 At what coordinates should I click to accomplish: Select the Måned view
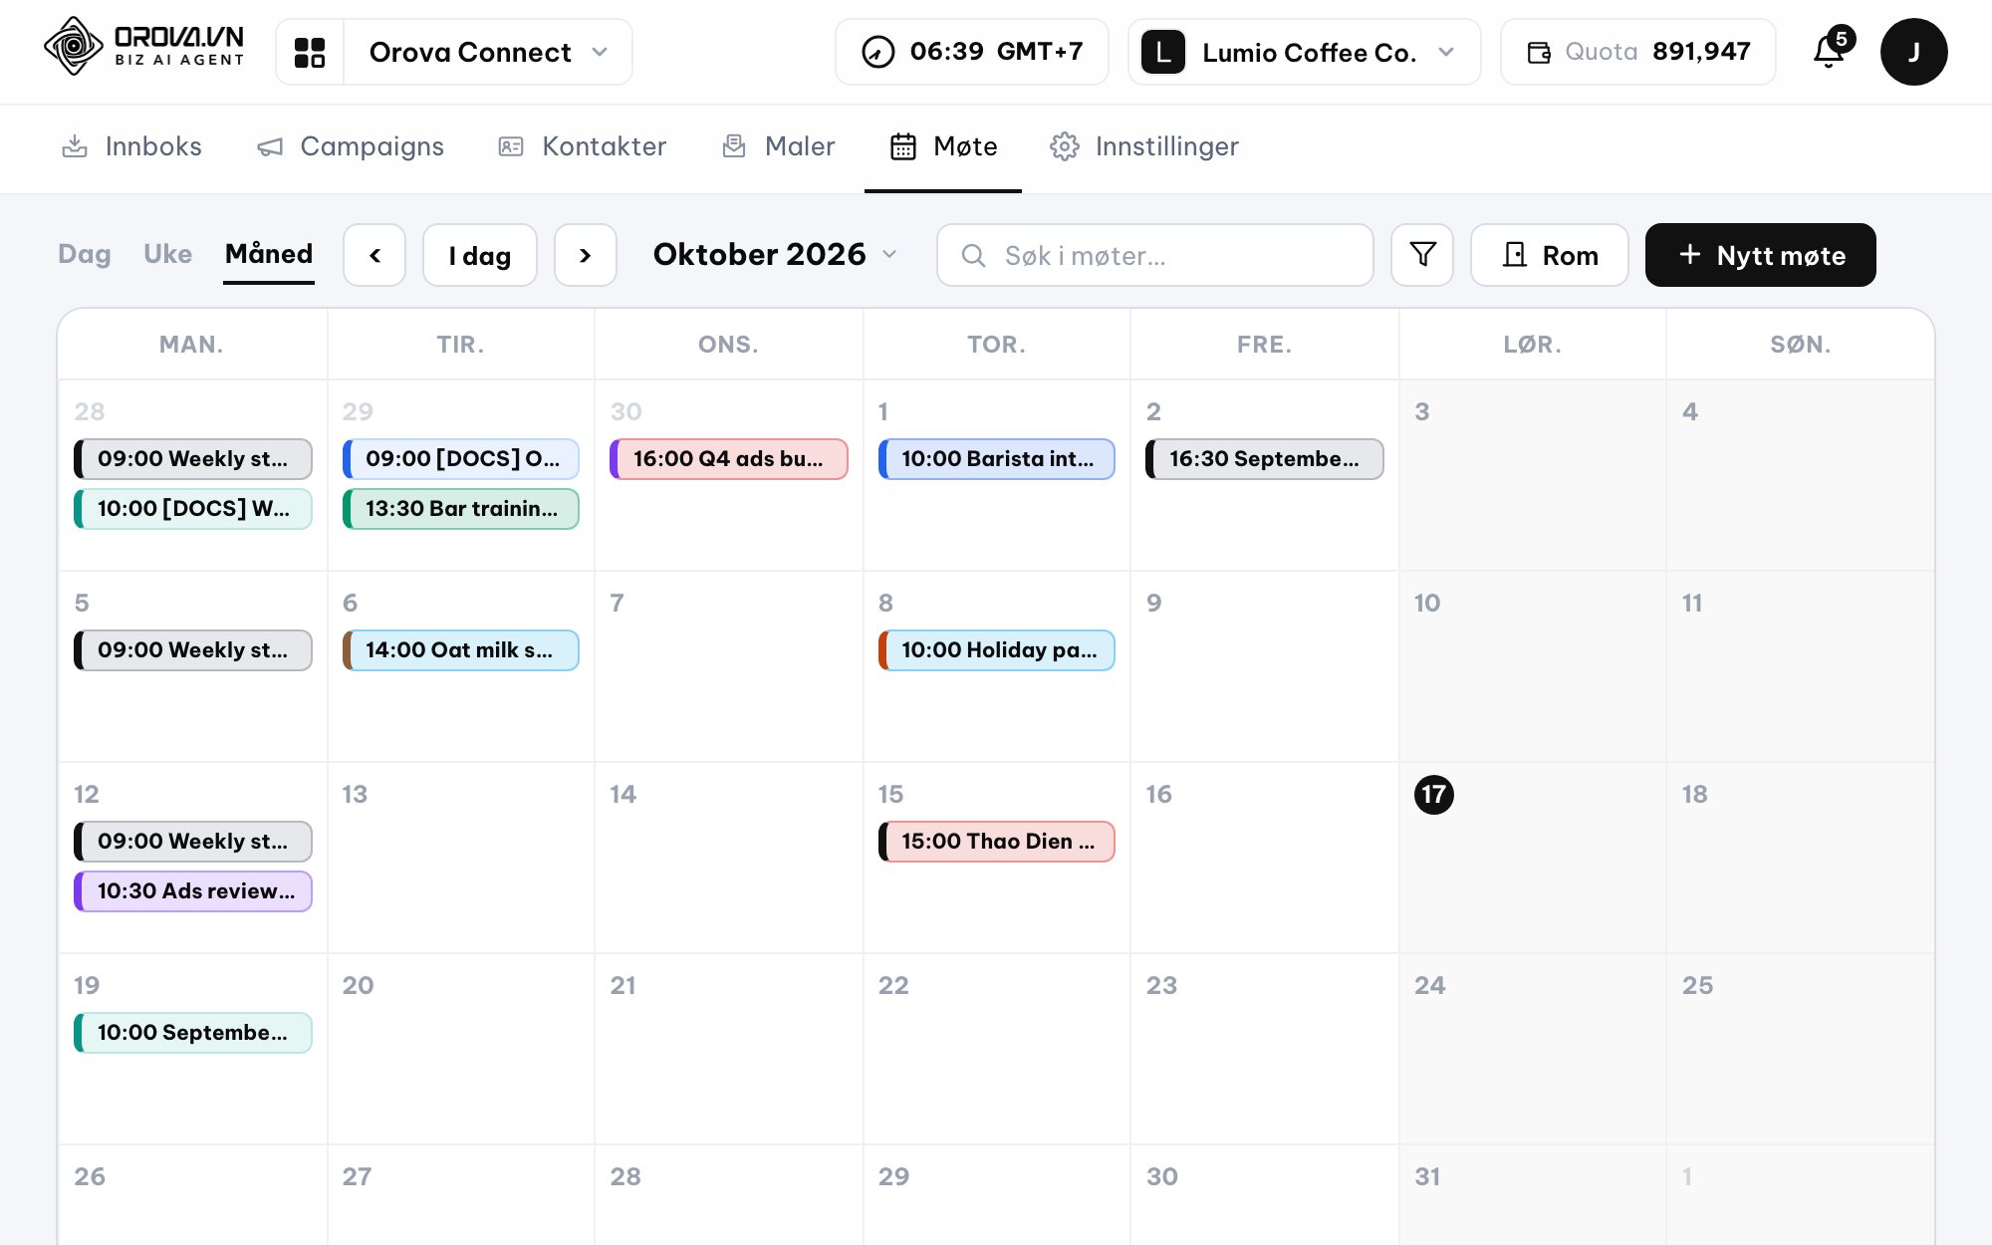coord(269,254)
